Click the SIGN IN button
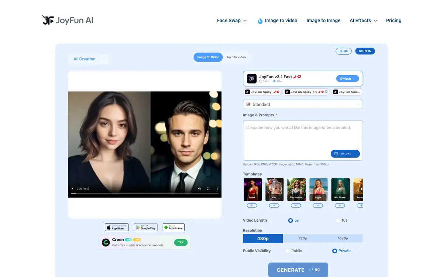This screenshot has width=443, height=277. pos(365,51)
